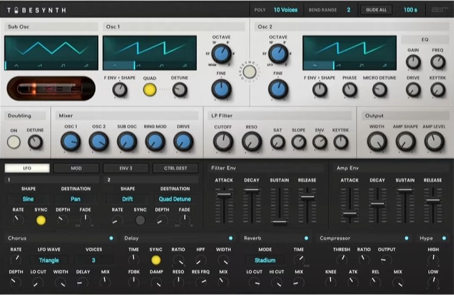454x295 pixels.
Task: Toggle the Hype effect enable light
Action: tap(444, 238)
